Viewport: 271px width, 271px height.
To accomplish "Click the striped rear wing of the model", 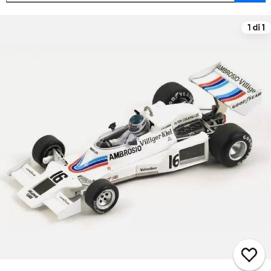I will pos(226,88).
